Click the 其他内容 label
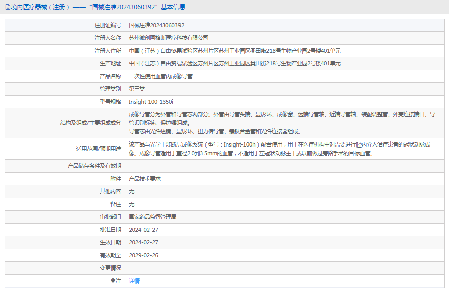The height and width of the screenshot is (292, 449). click(x=110, y=191)
